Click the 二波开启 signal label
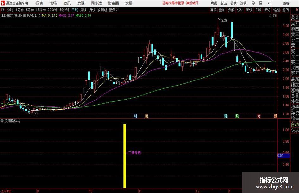 pos(134,153)
